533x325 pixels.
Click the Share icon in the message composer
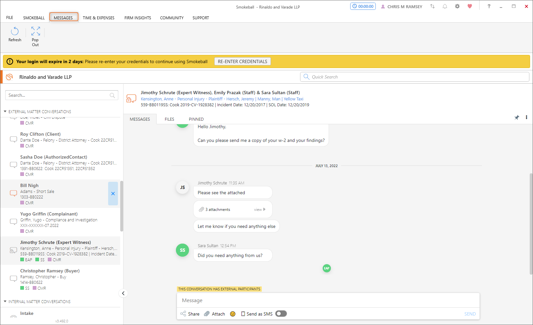coord(183,314)
